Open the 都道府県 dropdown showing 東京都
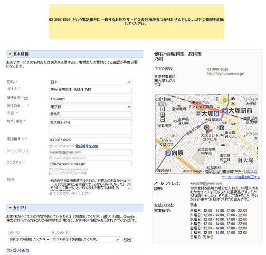Screen dimensions: 266x255 (x=90, y=107)
